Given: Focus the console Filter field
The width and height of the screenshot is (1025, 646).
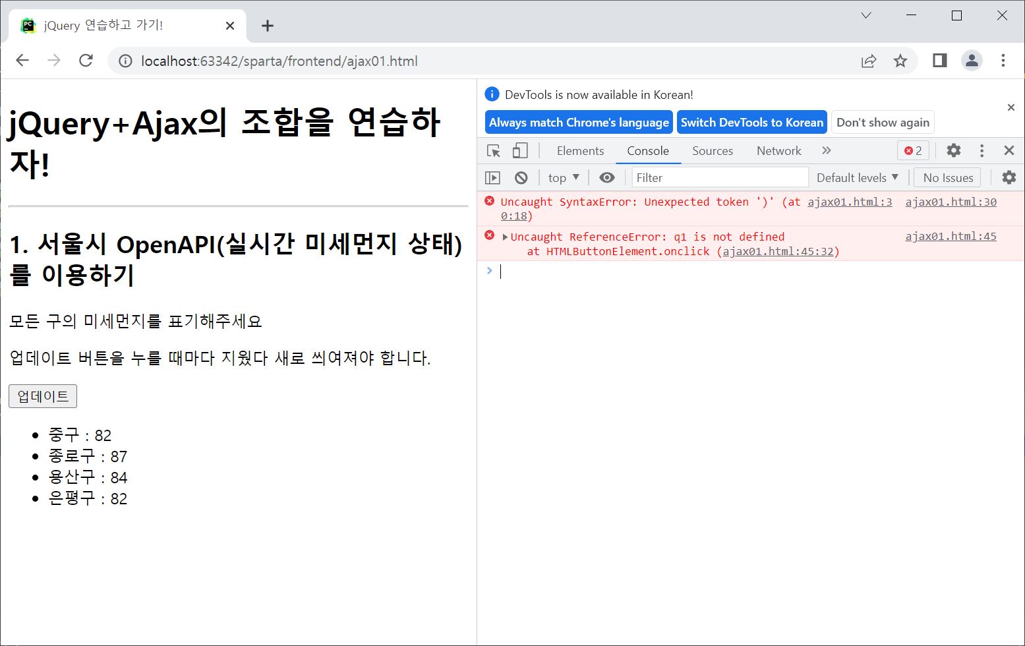Looking at the screenshot, I should click(x=720, y=178).
